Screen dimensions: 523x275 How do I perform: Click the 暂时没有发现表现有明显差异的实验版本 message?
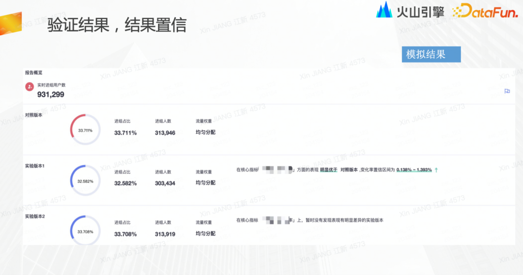pyautogui.click(x=344, y=220)
